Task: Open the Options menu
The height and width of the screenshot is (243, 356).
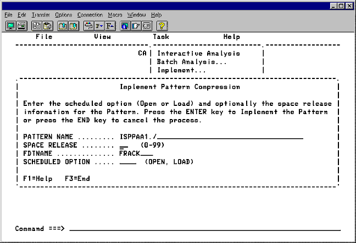Action: point(63,15)
